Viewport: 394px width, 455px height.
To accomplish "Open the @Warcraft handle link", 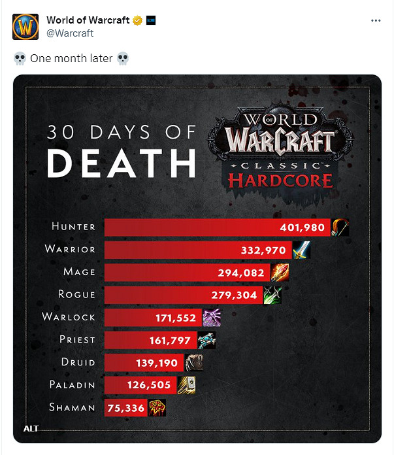I will point(70,33).
